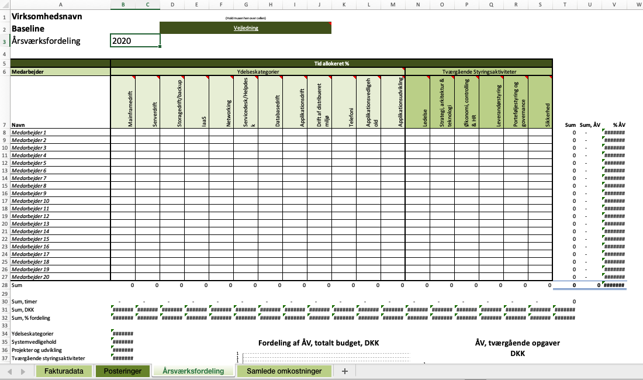Select the Sikkerhed column heading cell

pos(540,102)
